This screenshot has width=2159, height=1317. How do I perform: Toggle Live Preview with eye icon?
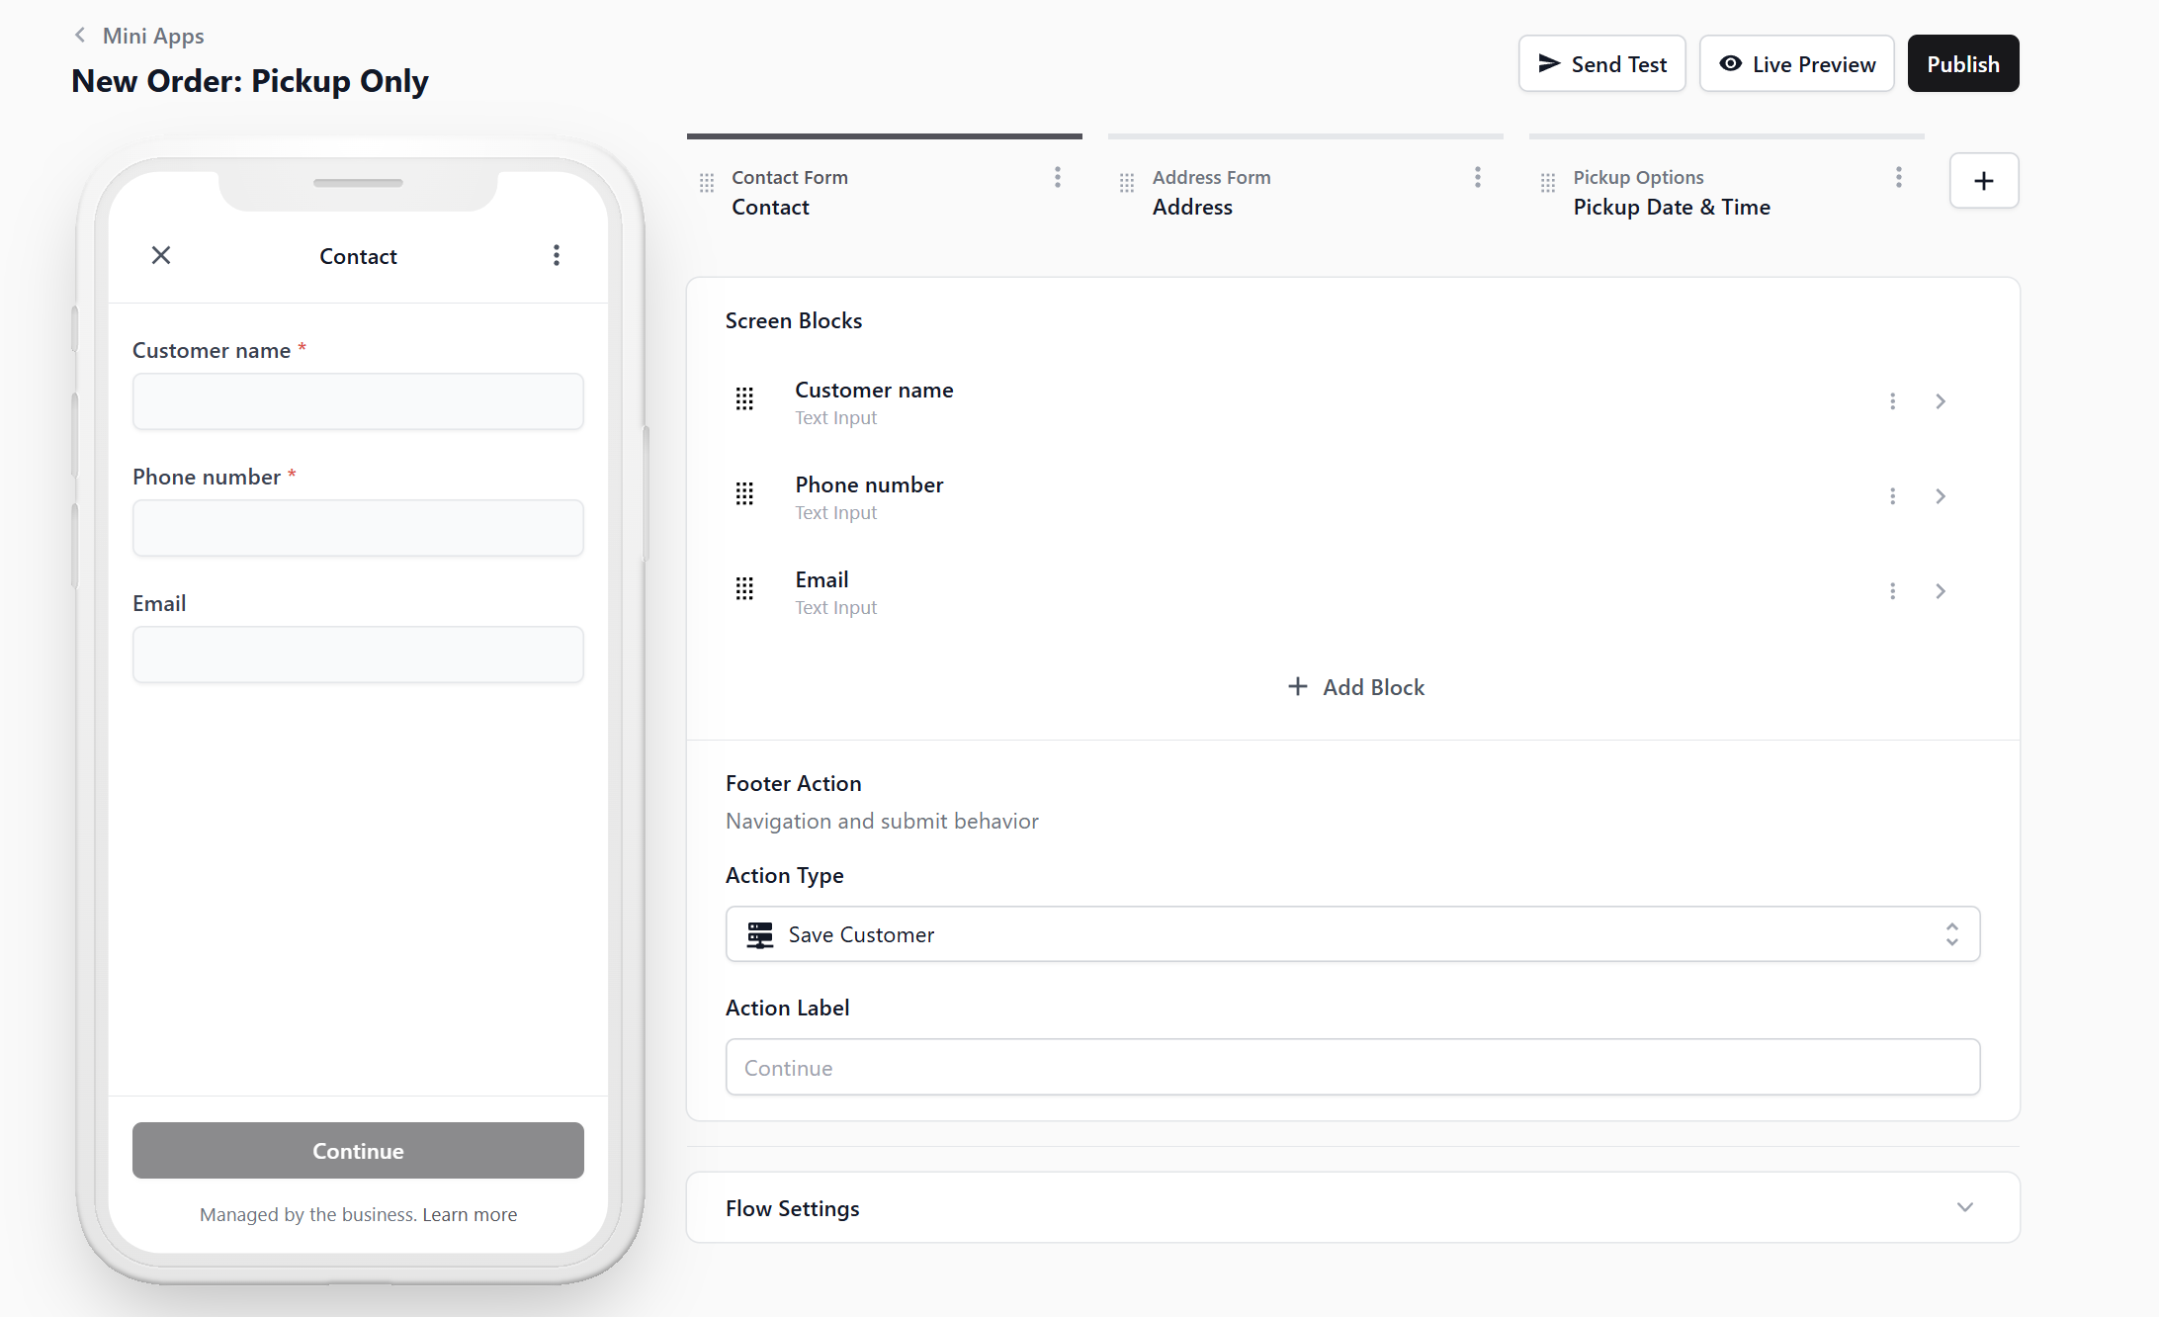[1796, 64]
